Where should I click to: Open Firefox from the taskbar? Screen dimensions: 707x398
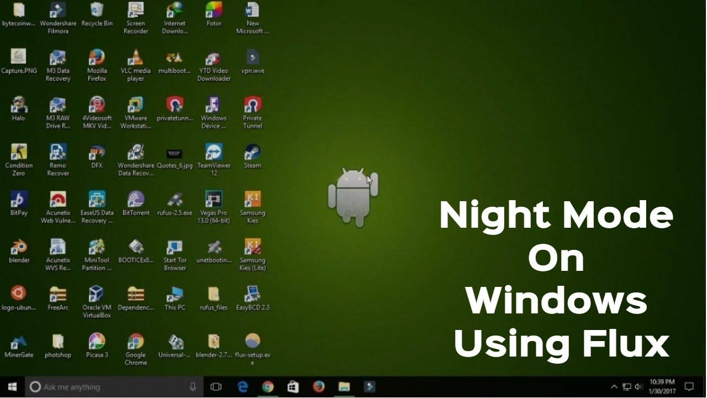click(x=319, y=387)
